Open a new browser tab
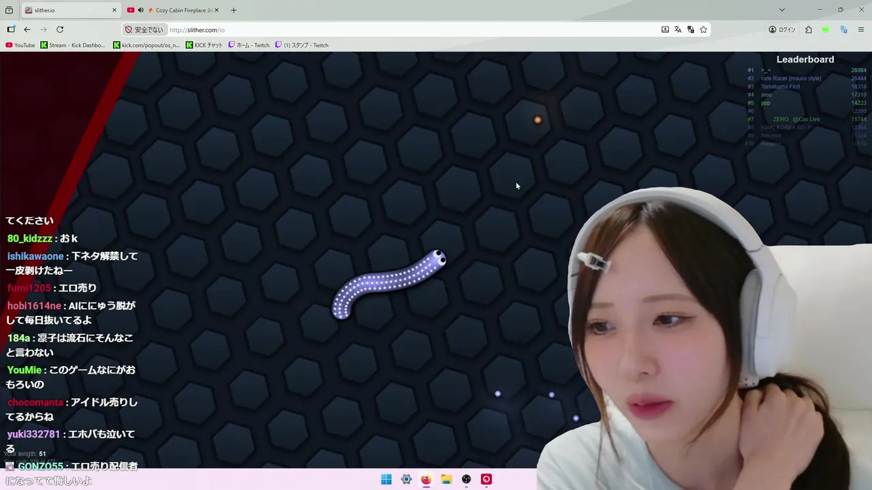872x490 pixels. point(234,10)
